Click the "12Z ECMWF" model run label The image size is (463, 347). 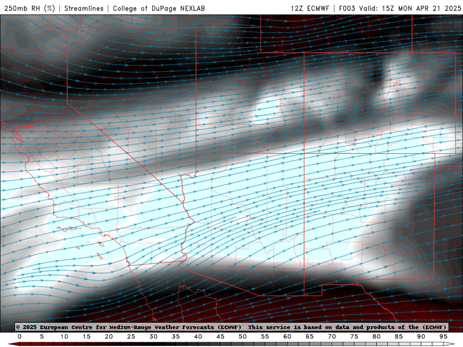(x=310, y=8)
